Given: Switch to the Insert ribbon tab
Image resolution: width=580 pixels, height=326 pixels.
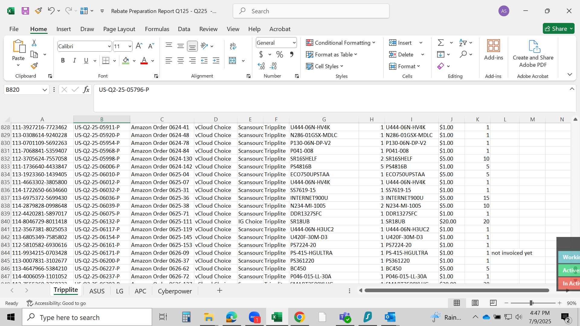Looking at the screenshot, I should [63, 29].
